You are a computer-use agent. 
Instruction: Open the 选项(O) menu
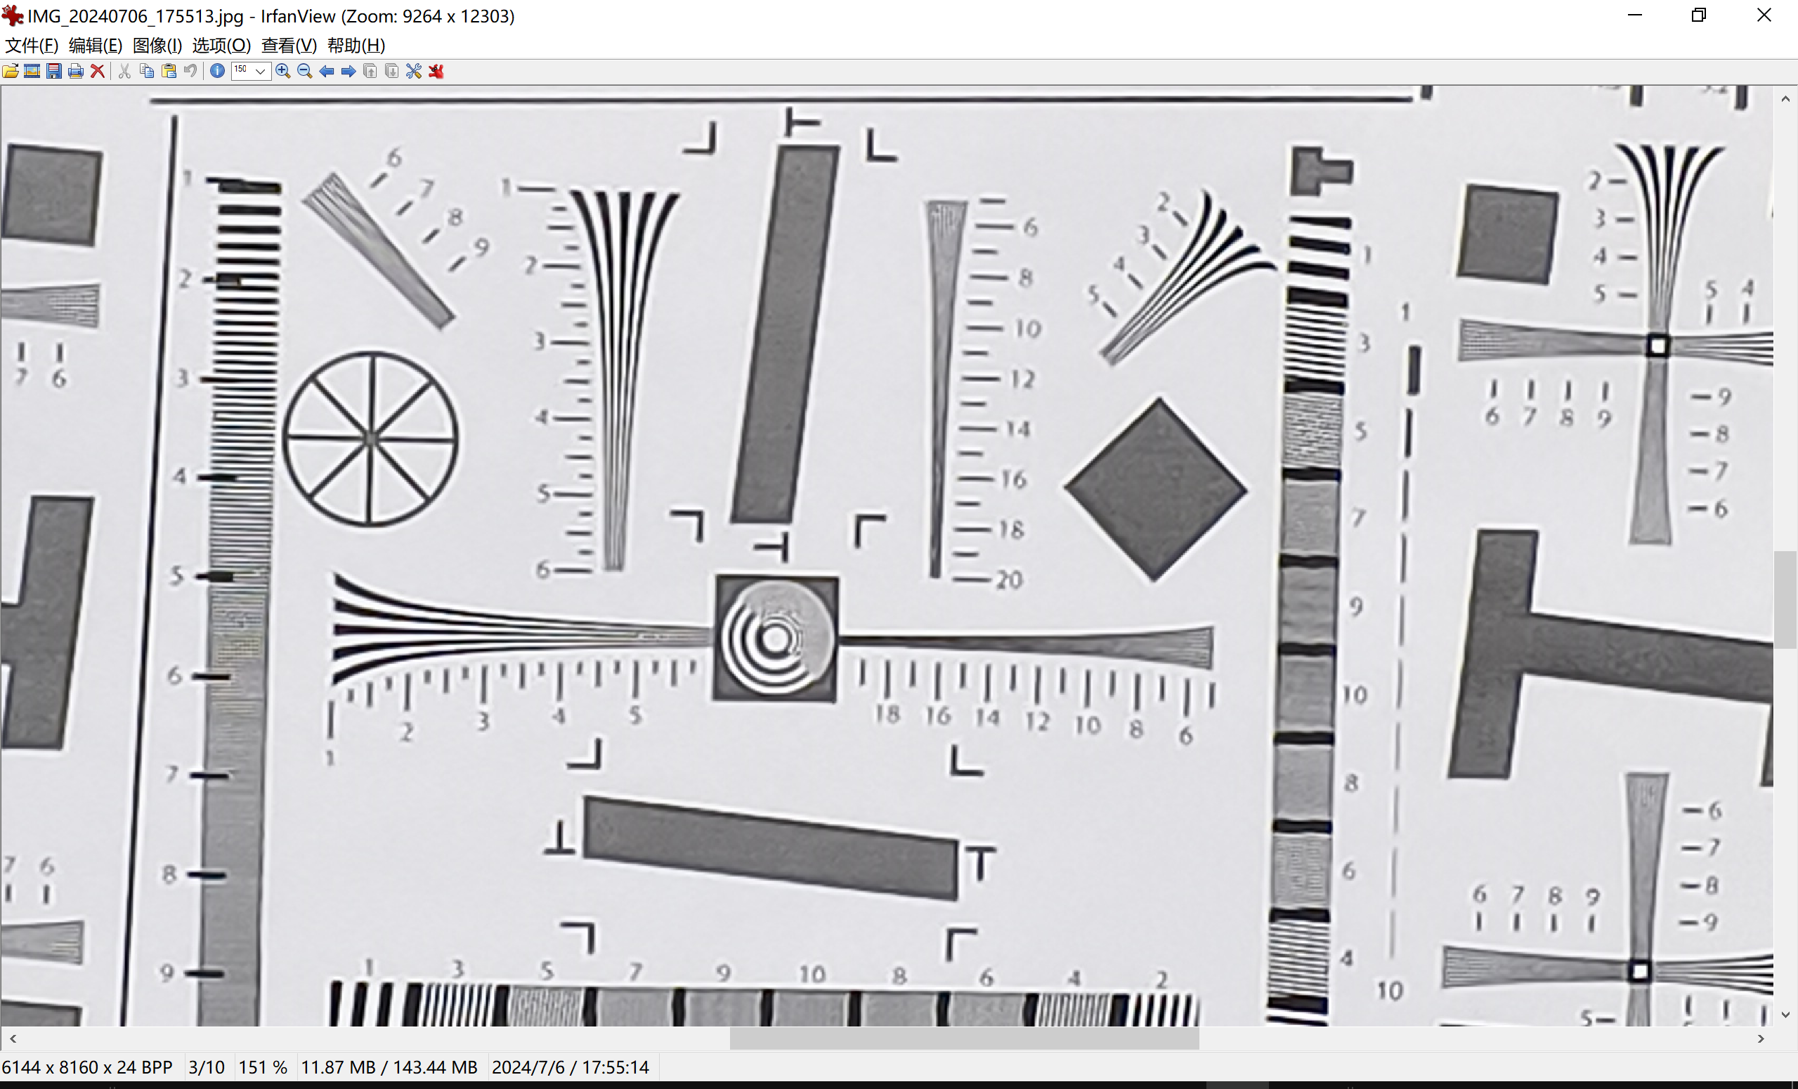click(x=221, y=45)
